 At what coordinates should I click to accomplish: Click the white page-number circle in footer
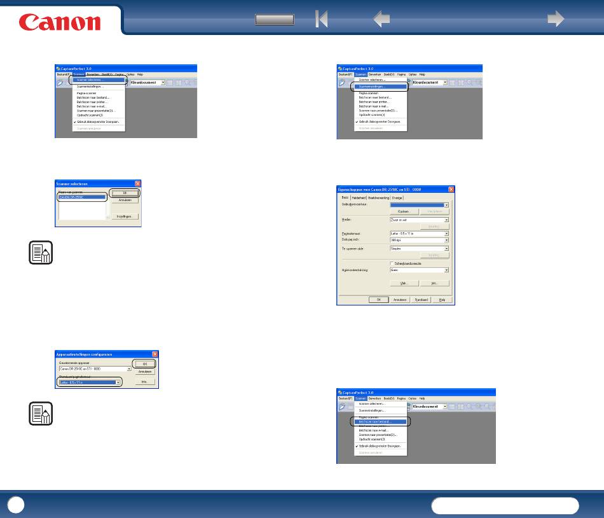pyautogui.click(x=16, y=505)
